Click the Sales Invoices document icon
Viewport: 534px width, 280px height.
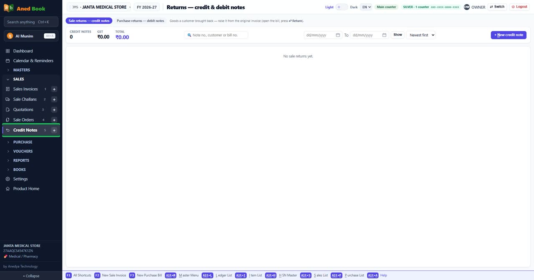tap(8, 89)
